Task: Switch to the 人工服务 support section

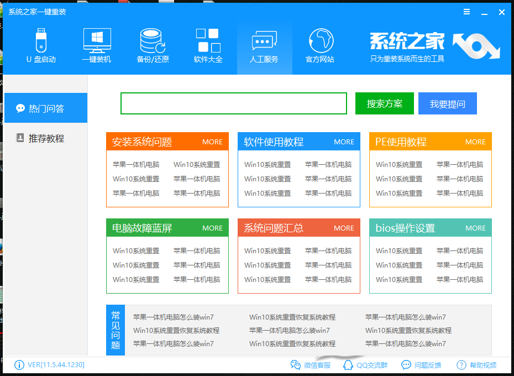Action: (x=264, y=44)
